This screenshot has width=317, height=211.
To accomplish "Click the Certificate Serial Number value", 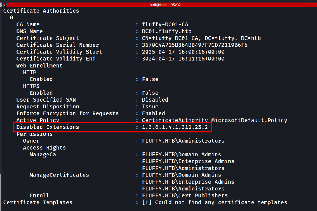I will coord(195,45).
